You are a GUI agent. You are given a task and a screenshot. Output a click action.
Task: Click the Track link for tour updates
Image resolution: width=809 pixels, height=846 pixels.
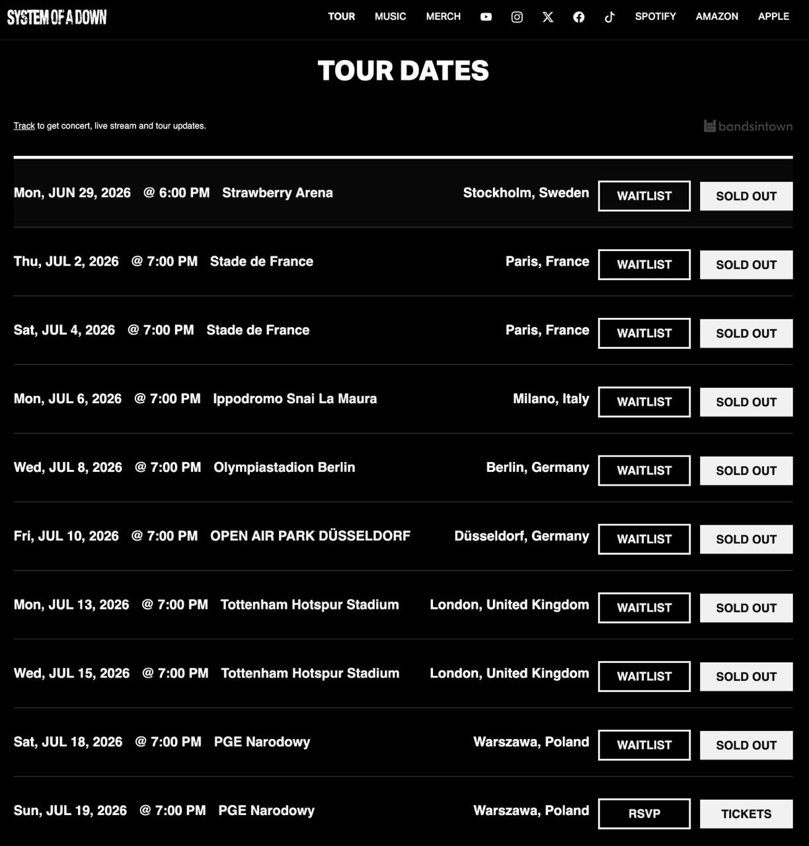click(x=24, y=126)
